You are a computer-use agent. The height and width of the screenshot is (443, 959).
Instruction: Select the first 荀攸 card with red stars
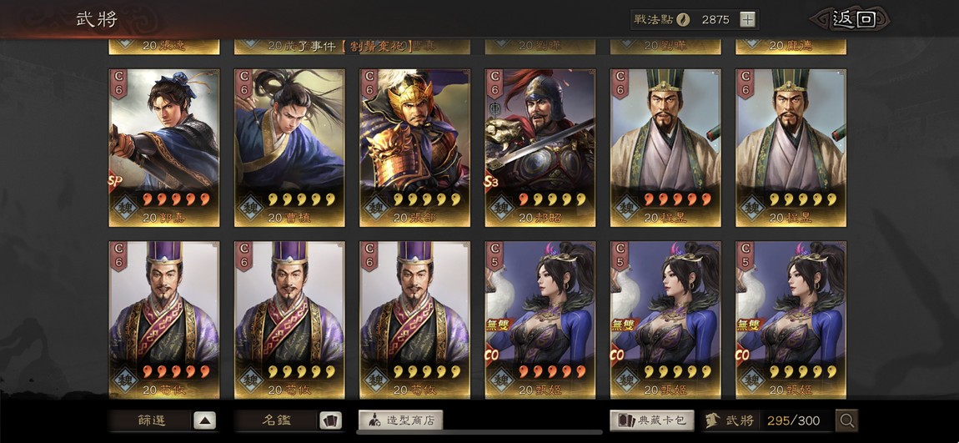pyautogui.click(x=164, y=320)
